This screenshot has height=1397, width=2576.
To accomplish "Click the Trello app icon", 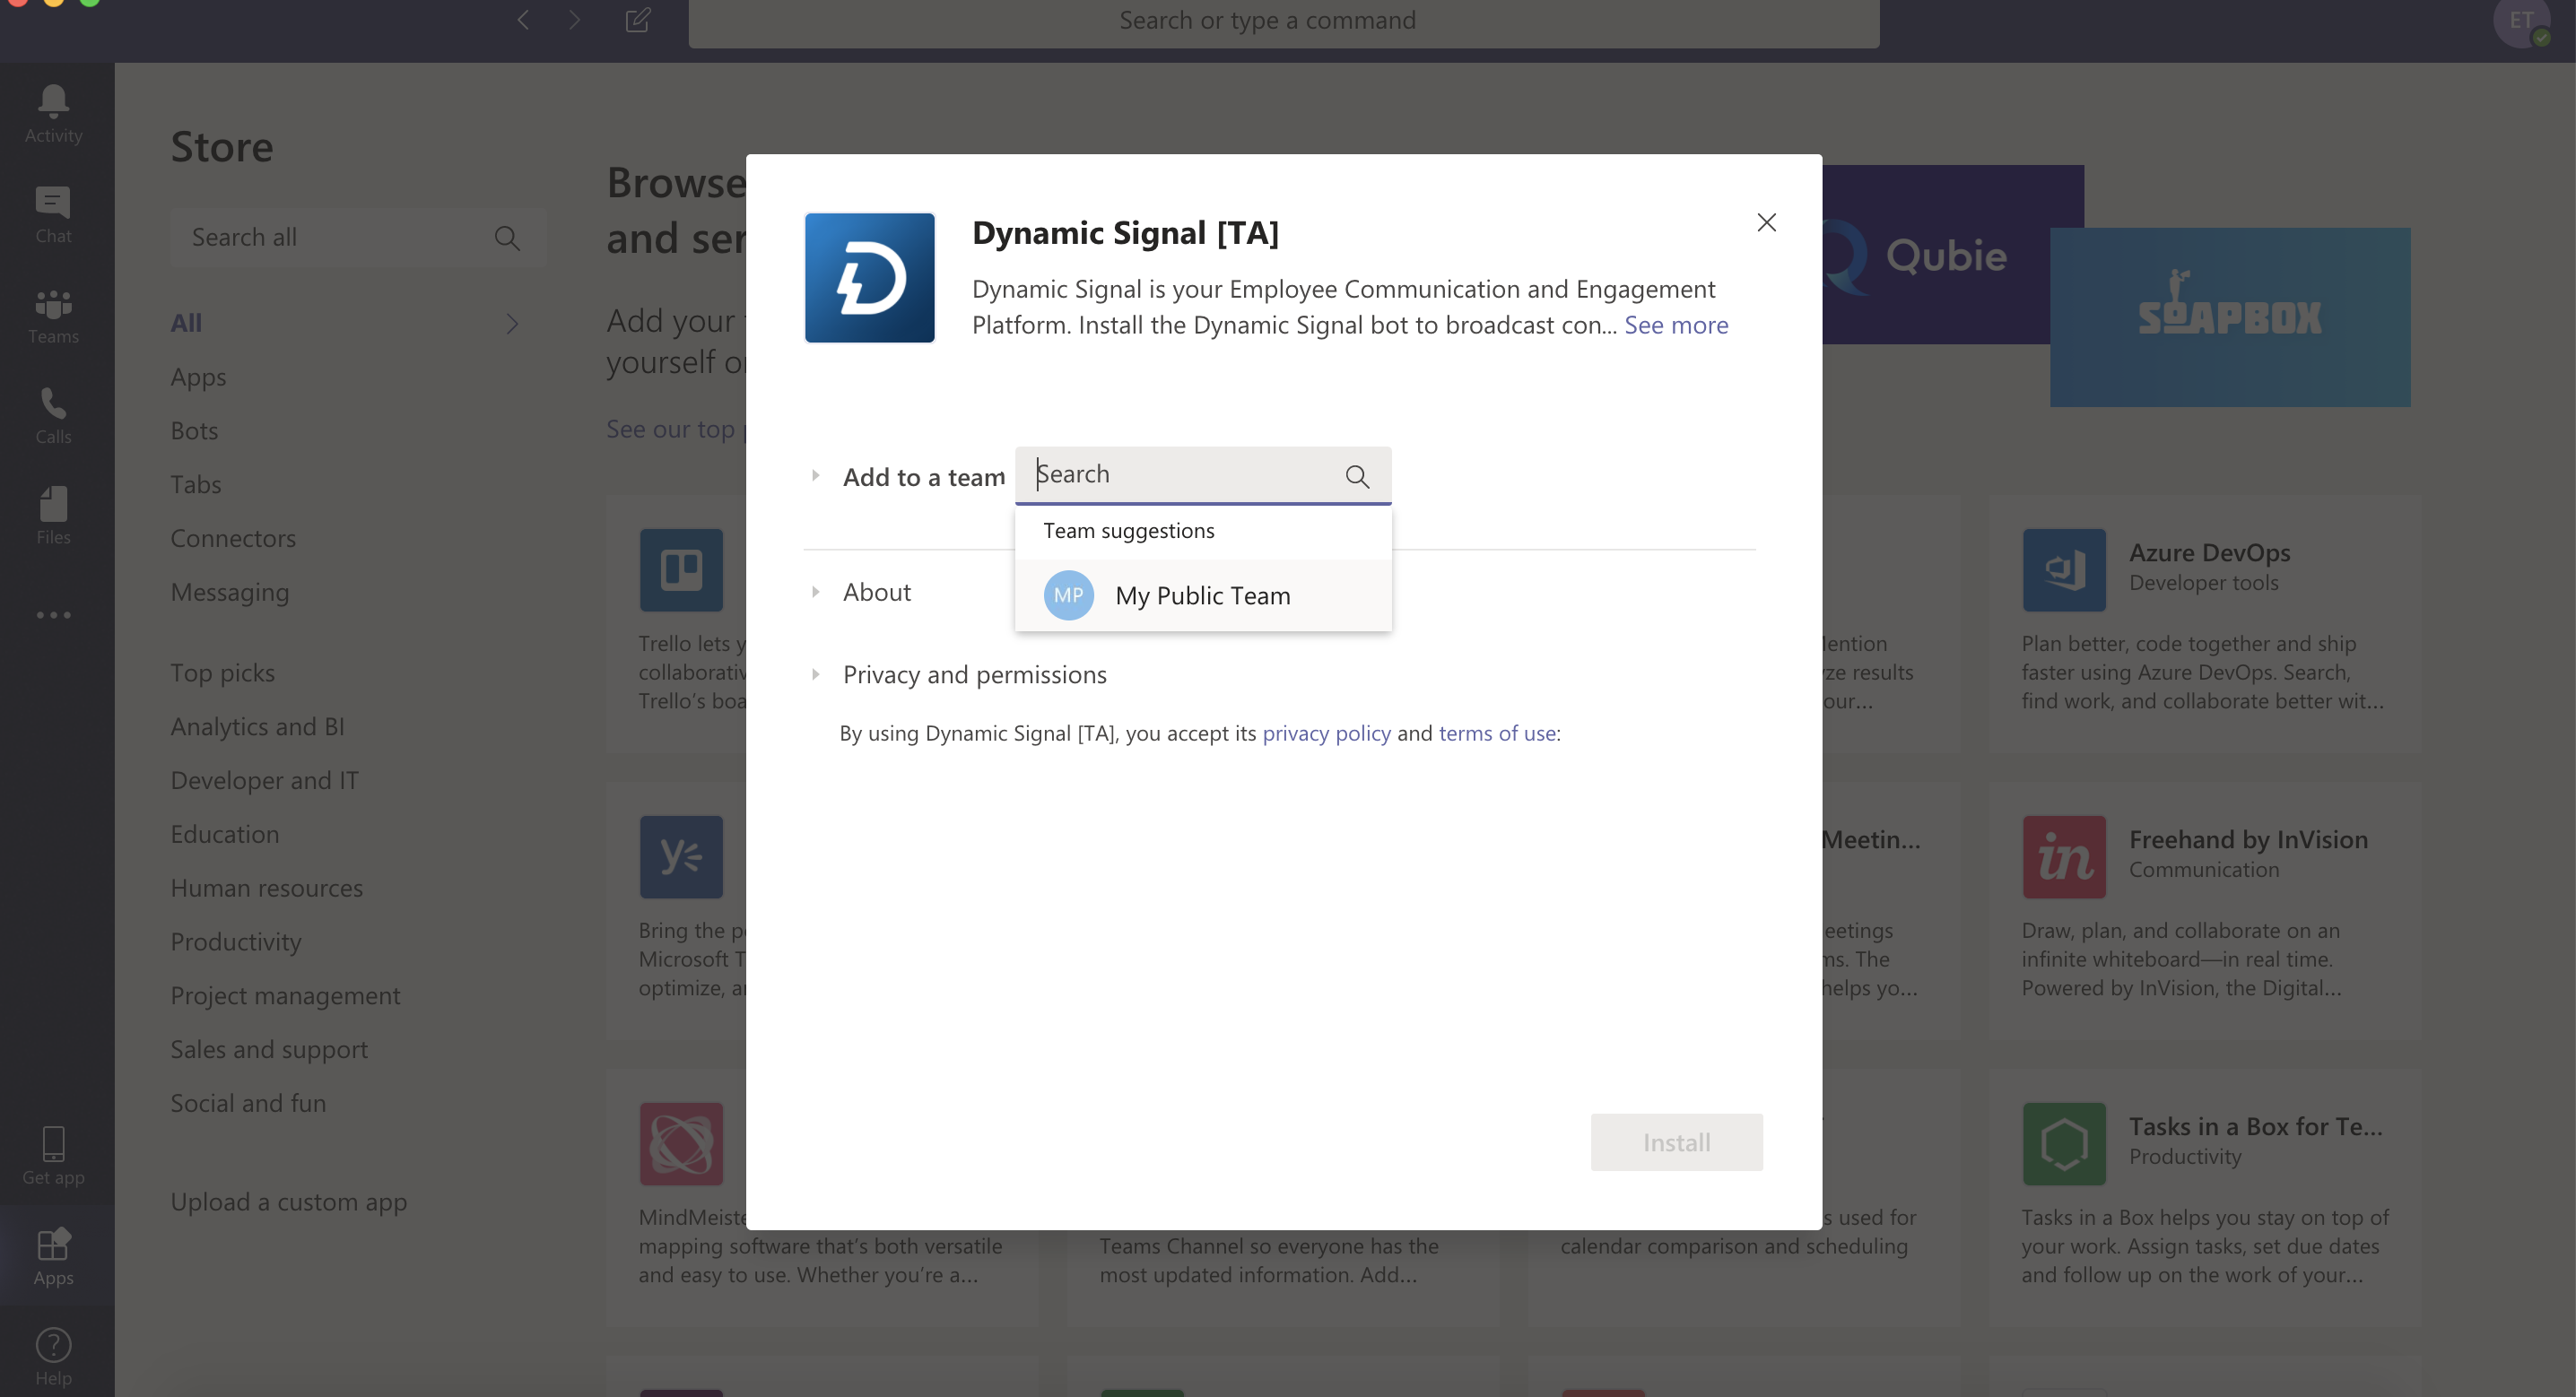I will point(681,570).
